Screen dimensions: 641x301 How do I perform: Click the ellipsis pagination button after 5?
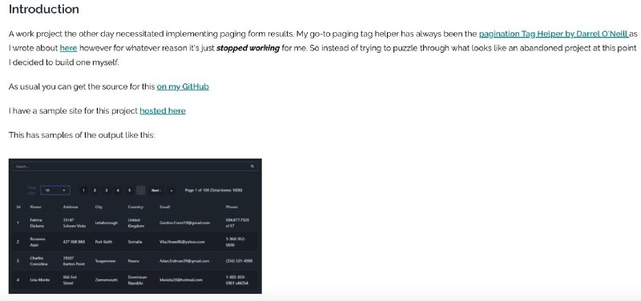click(x=141, y=191)
